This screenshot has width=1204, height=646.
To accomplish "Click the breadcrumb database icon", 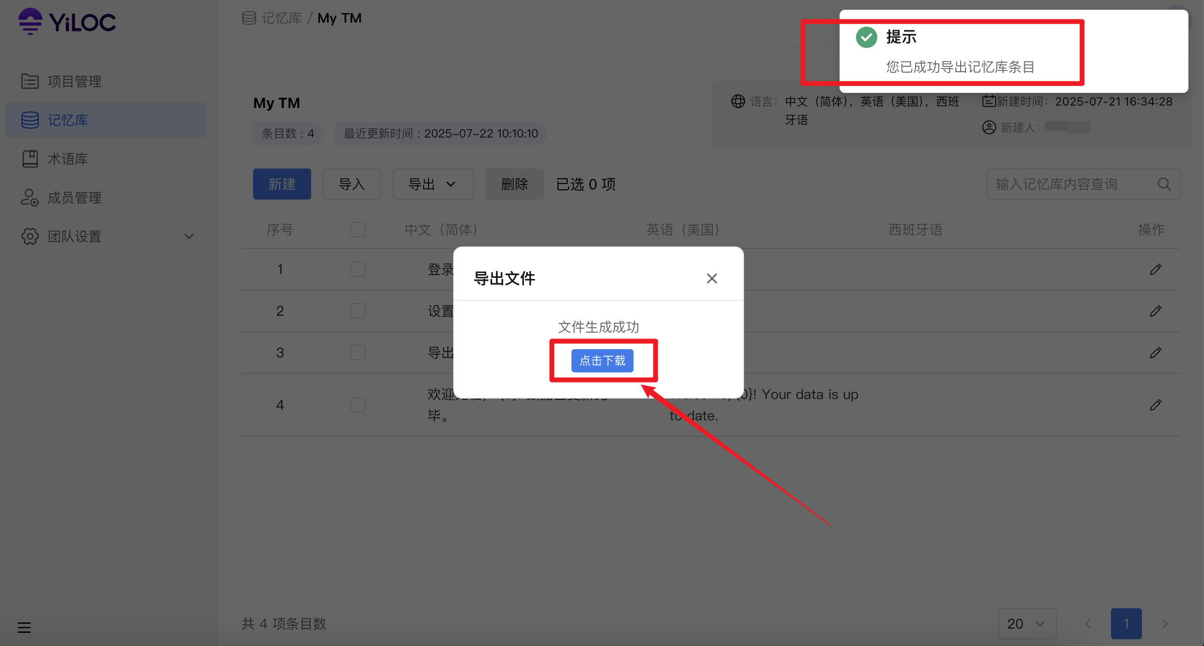I will click(x=249, y=18).
